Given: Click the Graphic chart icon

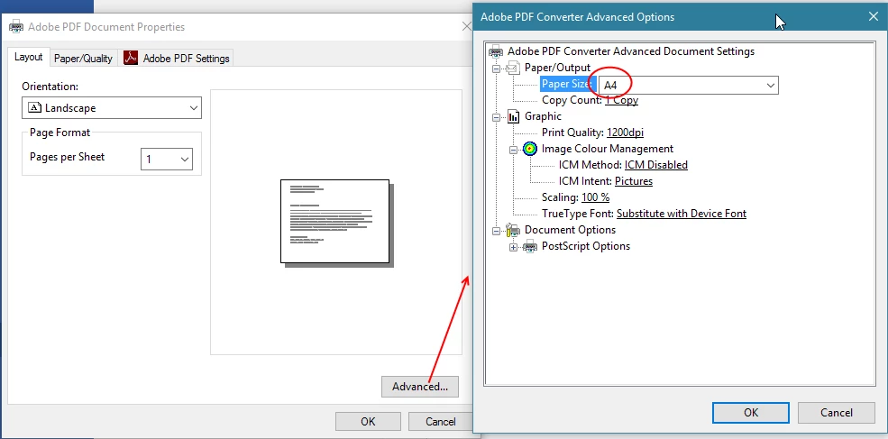Looking at the screenshot, I should (514, 116).
